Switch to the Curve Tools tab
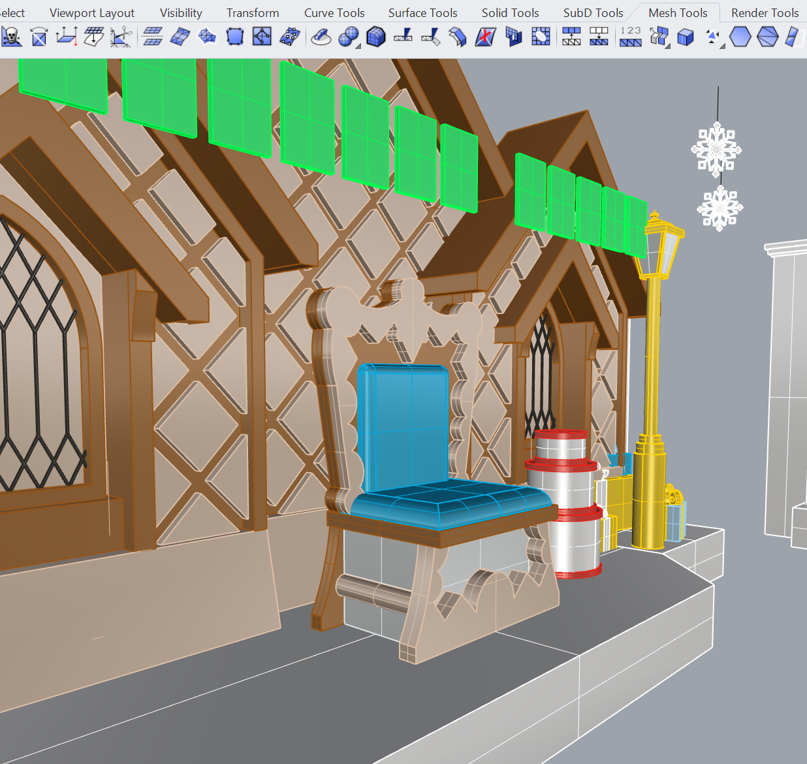 tap(334, 13)
